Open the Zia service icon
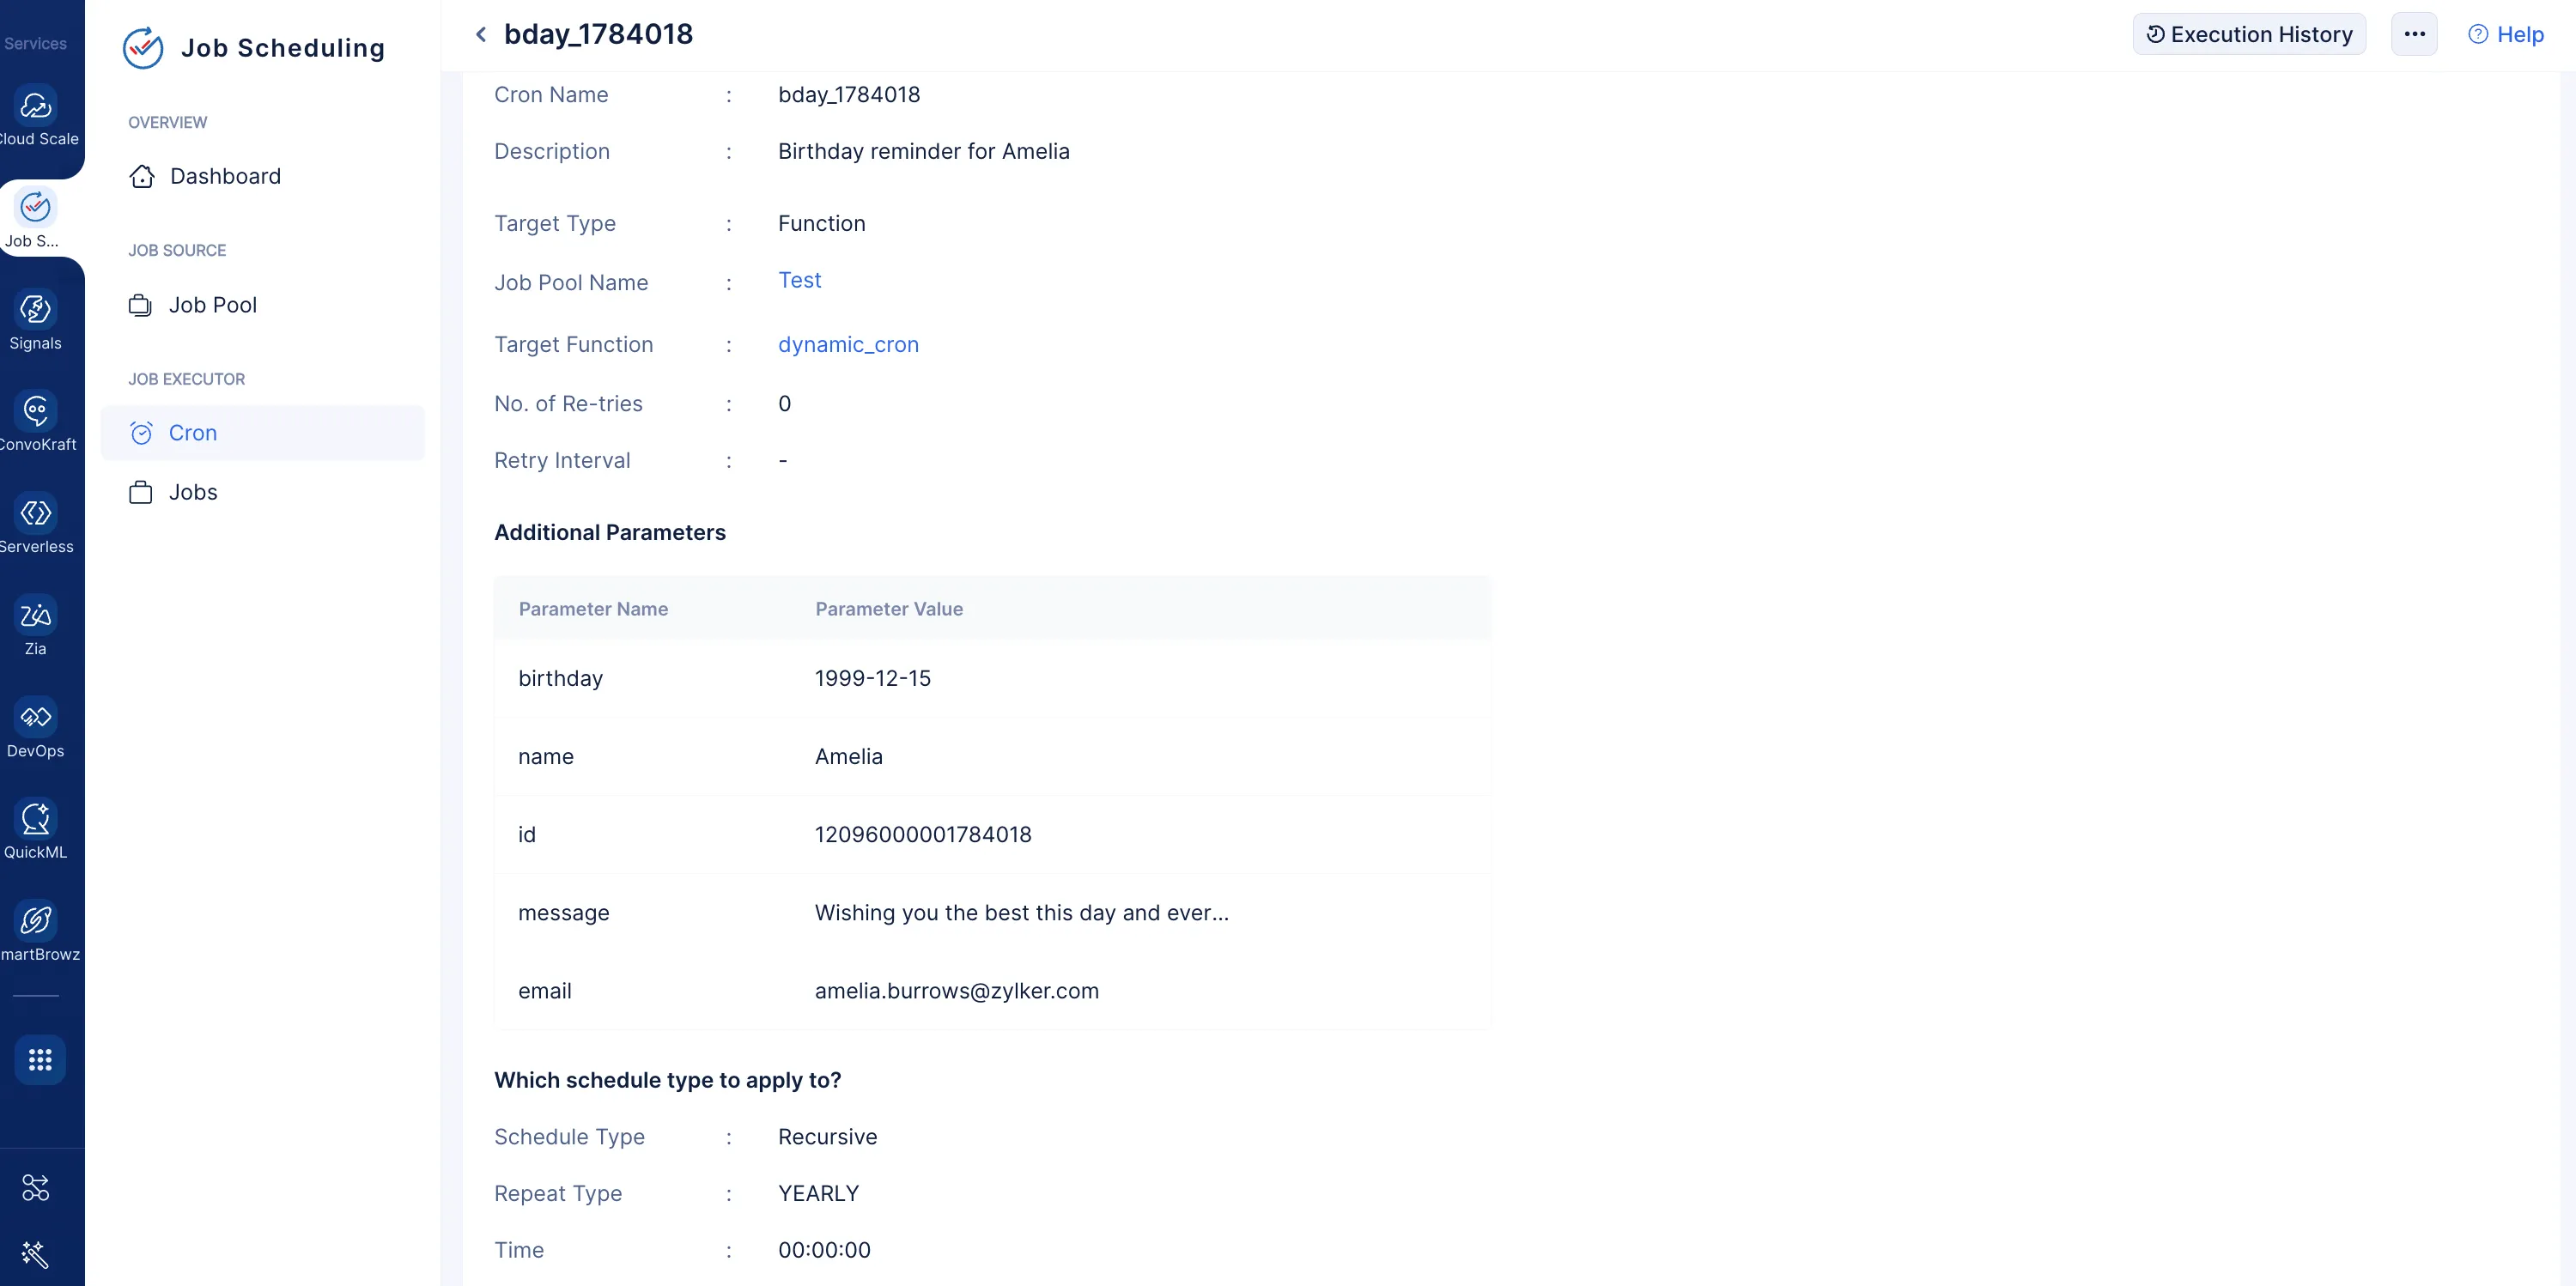Screen dimensions: 2576x1286 click(x=36, y=615)
